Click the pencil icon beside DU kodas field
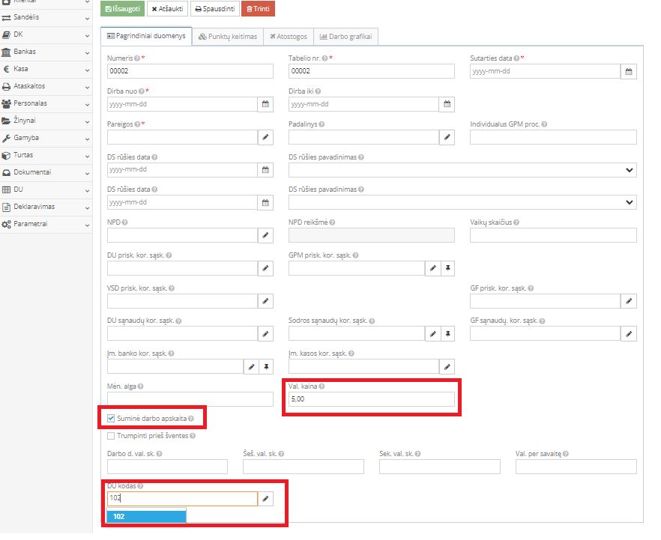This screenshot has height=540, width=661. (x=265, y=498)
